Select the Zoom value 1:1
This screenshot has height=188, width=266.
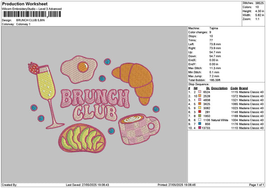[257, 19]
